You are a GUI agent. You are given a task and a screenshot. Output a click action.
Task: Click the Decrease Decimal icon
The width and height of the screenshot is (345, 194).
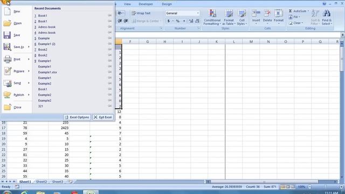click(x=197, y=21)
